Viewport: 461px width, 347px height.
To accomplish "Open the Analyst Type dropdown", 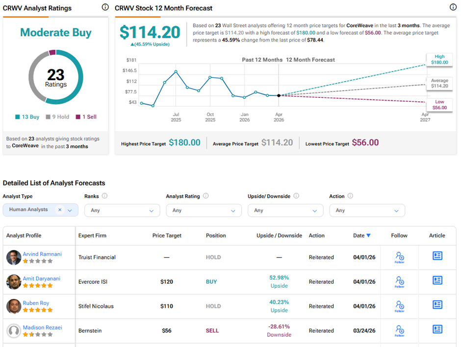I will 70,210.
